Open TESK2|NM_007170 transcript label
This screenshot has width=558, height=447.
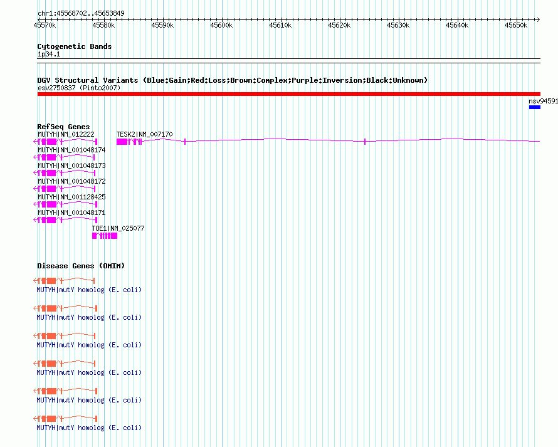pos(144,134)
